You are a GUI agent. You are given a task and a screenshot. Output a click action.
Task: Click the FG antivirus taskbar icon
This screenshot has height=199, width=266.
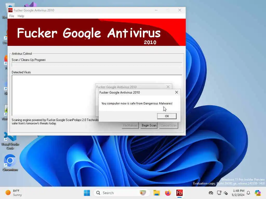179,193
